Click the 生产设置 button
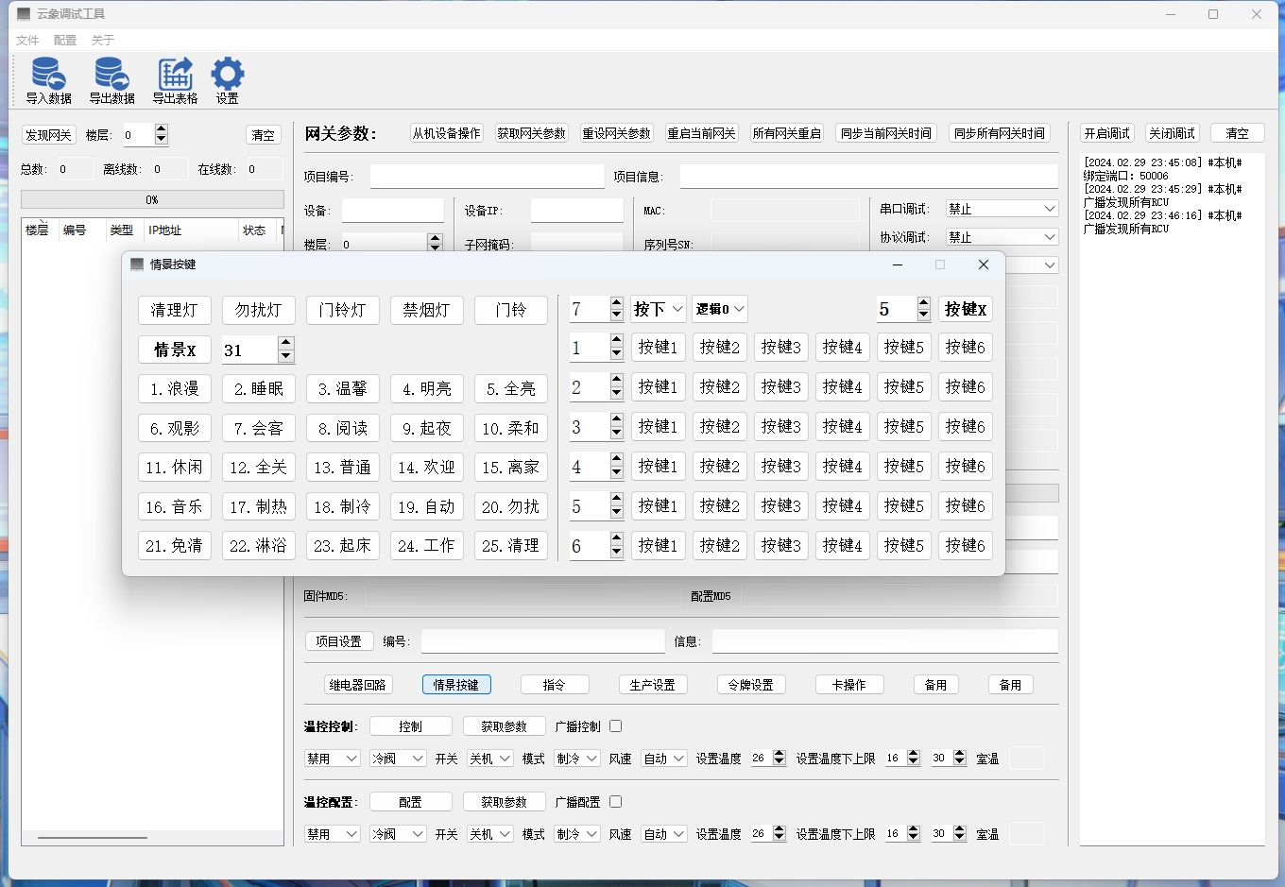The height and width of the screenshot is (887, 1285). tap(653, 685)
